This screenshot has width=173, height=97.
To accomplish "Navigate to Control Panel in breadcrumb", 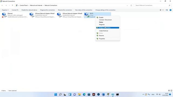I will click(x=24, y=5).
